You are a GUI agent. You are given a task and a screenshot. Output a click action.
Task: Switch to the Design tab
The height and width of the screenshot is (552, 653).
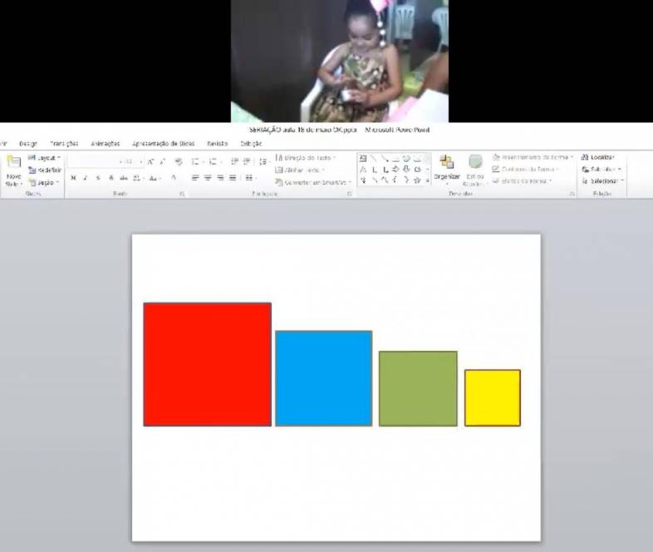tap(28, 143)
